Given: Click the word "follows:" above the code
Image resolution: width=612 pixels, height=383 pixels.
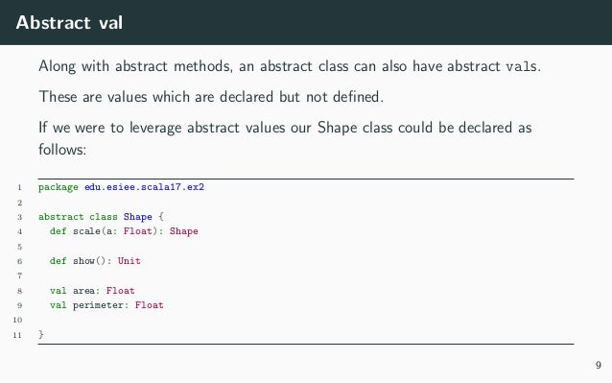Looking at the screenshot, I should click(x=62, y=149).
